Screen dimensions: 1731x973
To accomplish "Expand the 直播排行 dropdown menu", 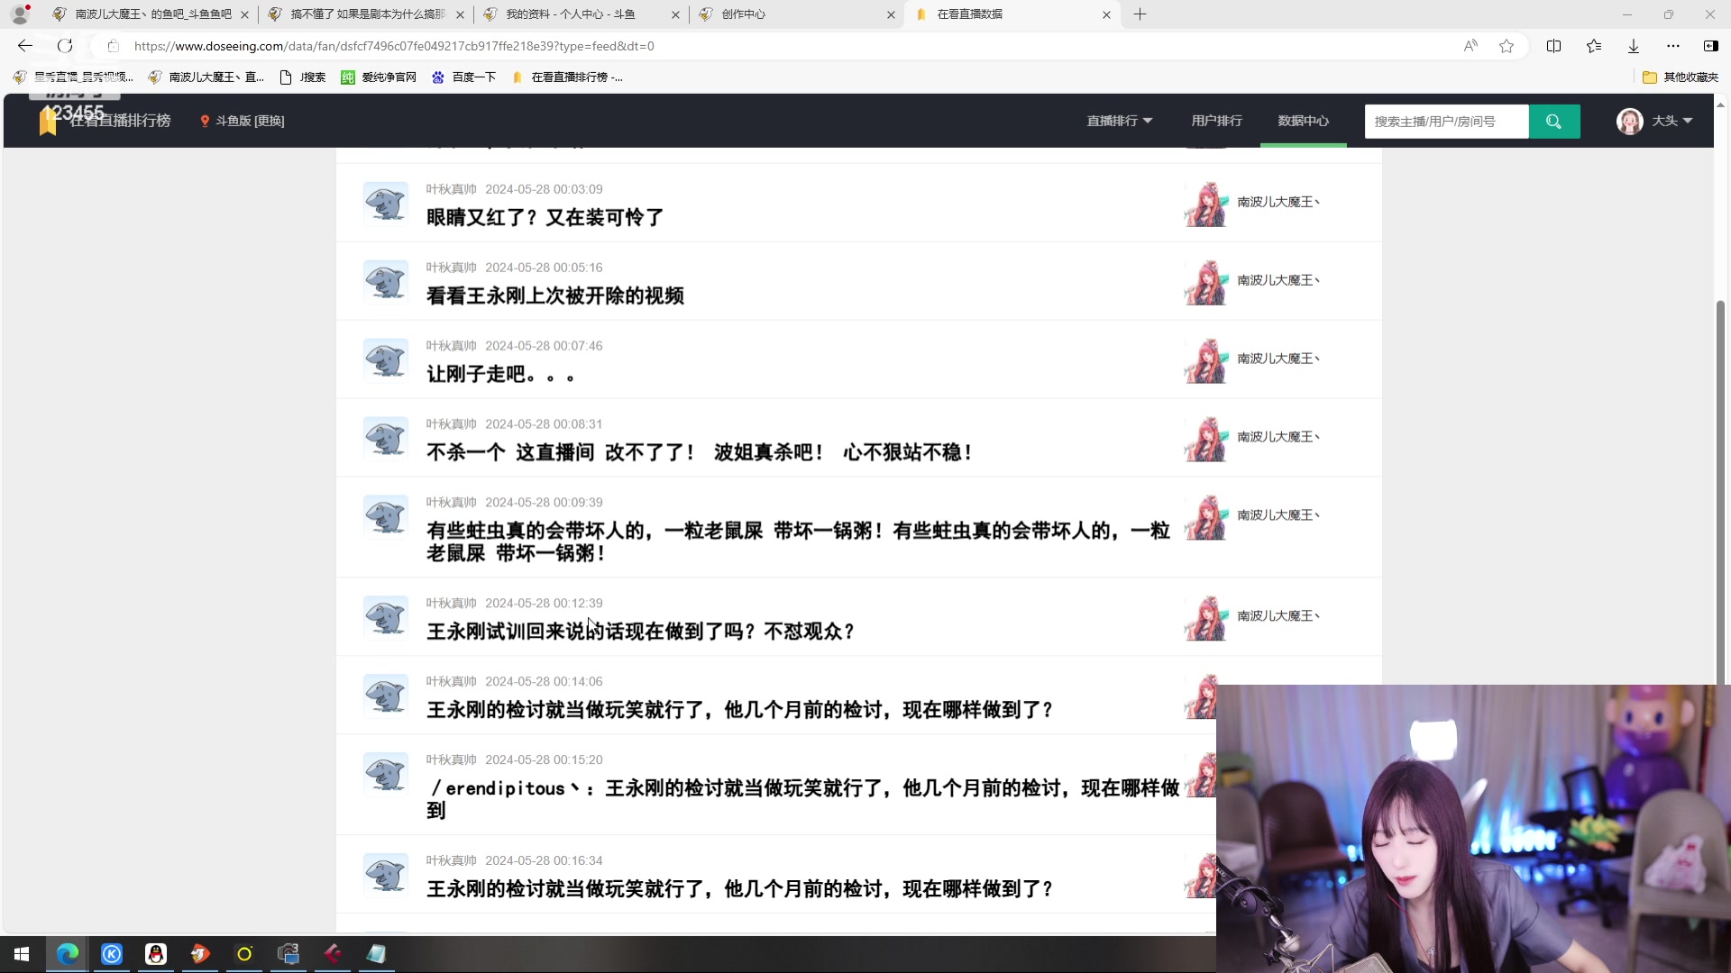I will (x=1119, y=121).
